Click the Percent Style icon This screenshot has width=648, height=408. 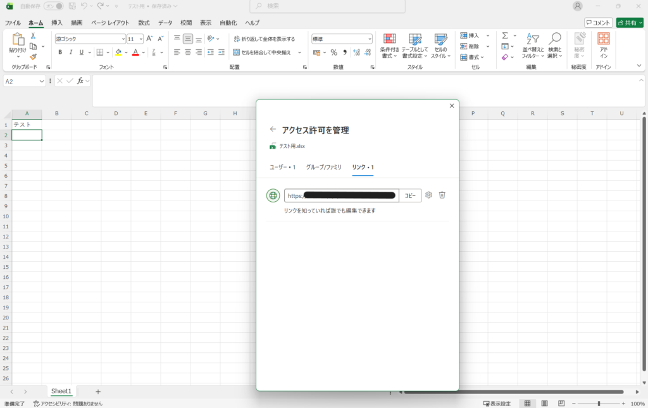[334, 53]
